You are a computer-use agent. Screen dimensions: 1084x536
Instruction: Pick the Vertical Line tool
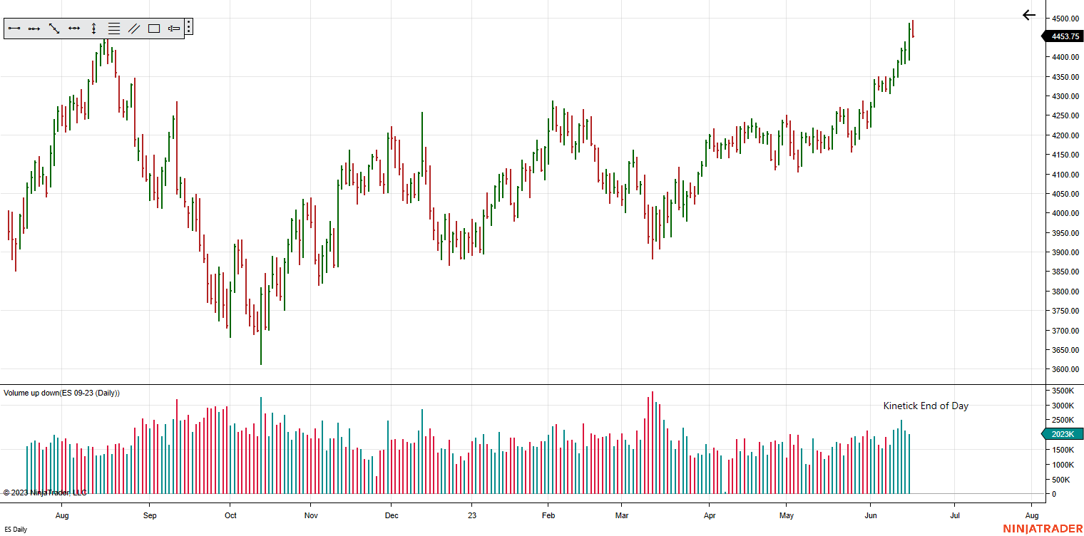tap(93, 29)
